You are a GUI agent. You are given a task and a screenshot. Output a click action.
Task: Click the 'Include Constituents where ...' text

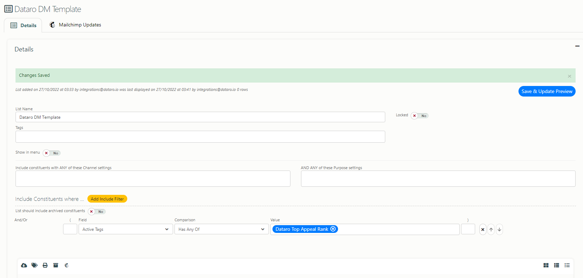(49, 199)
